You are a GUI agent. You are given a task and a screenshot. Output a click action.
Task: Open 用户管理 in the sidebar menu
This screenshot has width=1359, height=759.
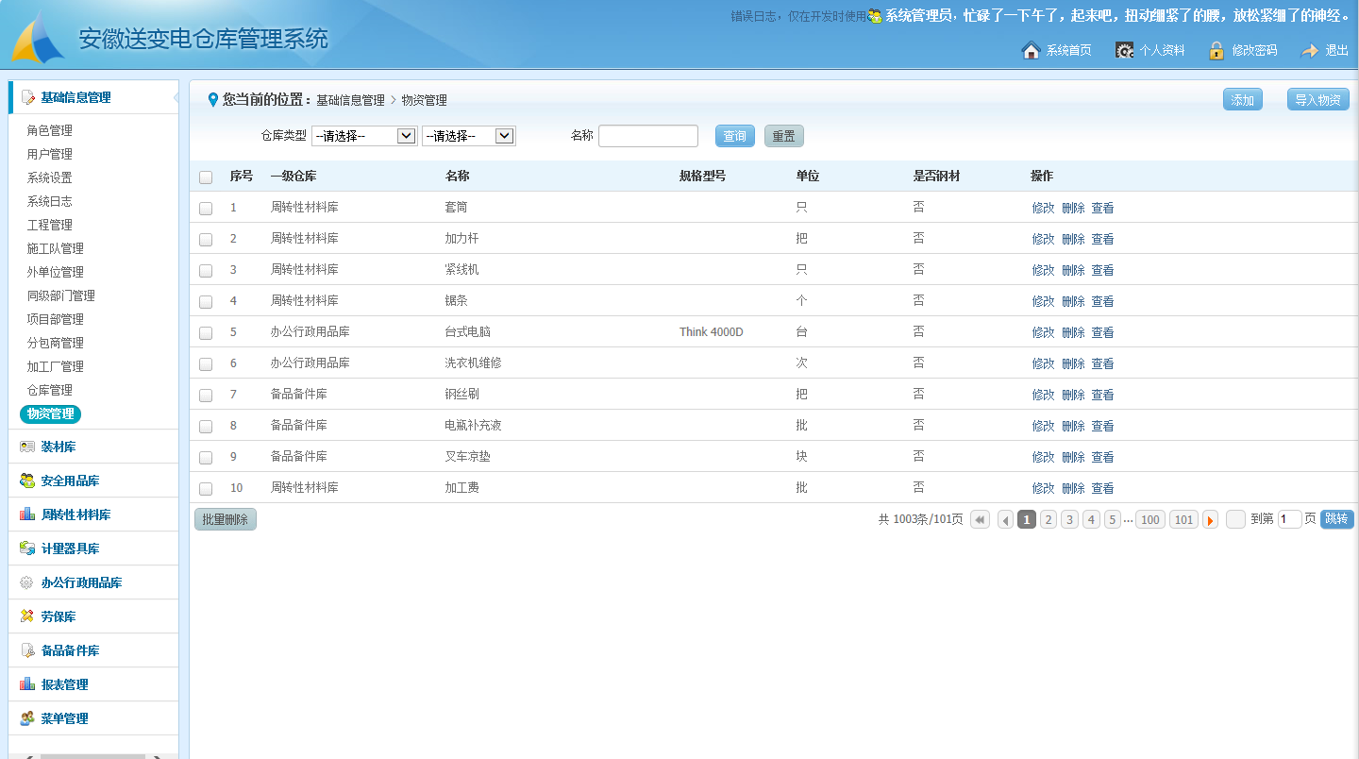pos(49,154)
